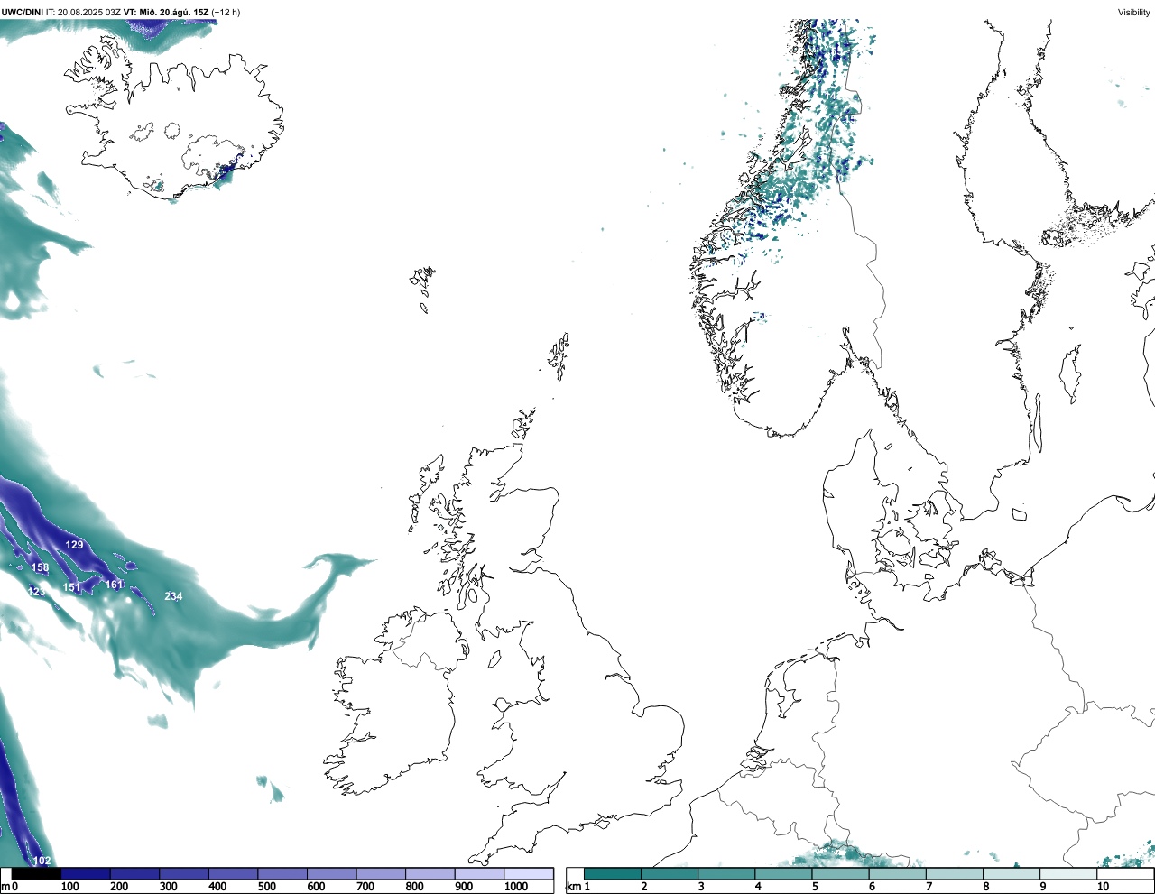Image resolution: width=1155 pixels, height=894 pixels.
Task: Click the issue time '20.08.2025 03Z'
Action: coord(89,12)
